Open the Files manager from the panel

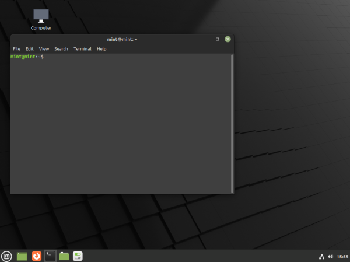click(64, 256)
